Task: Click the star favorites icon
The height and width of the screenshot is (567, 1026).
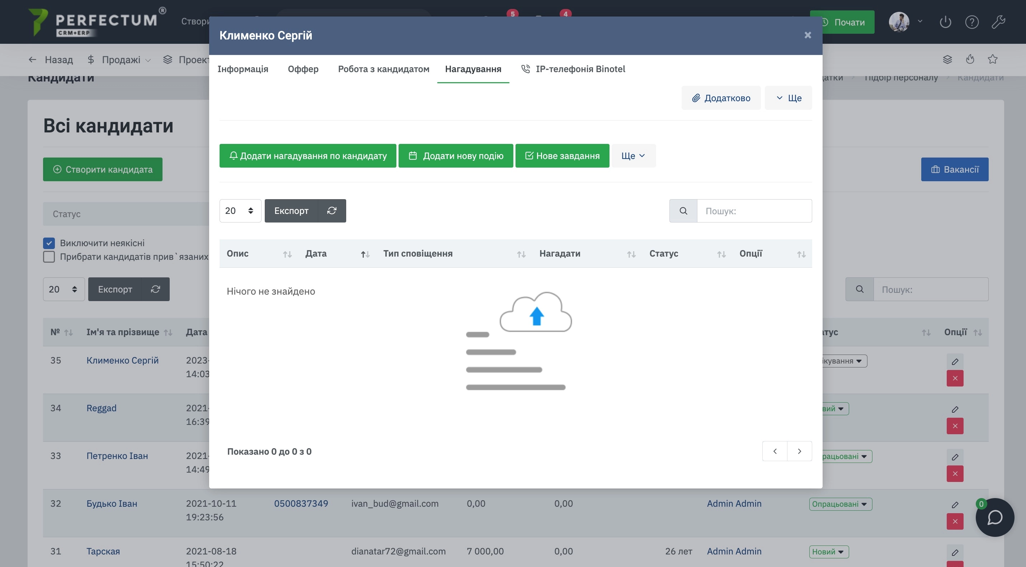Action: coord(993,59)
